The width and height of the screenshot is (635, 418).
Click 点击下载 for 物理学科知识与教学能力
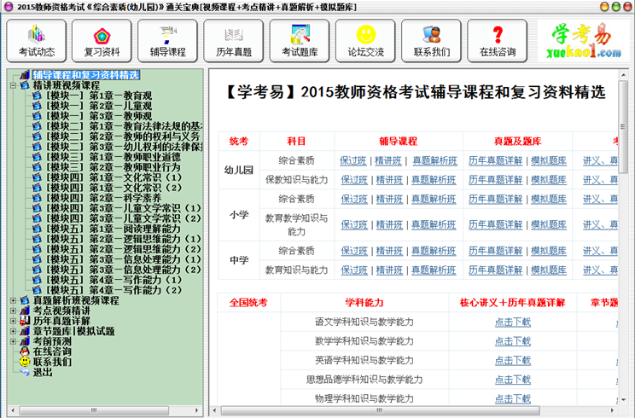513,398
